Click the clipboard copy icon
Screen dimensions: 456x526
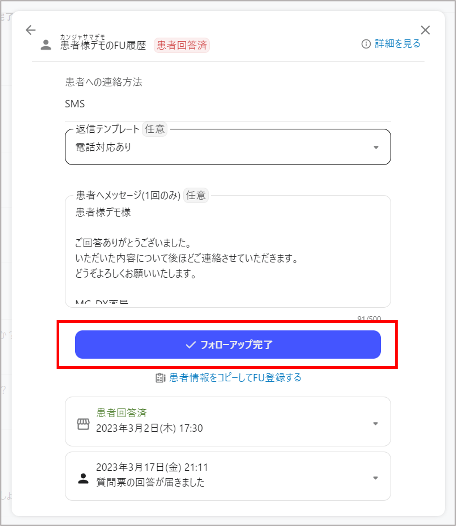point(160,378)
